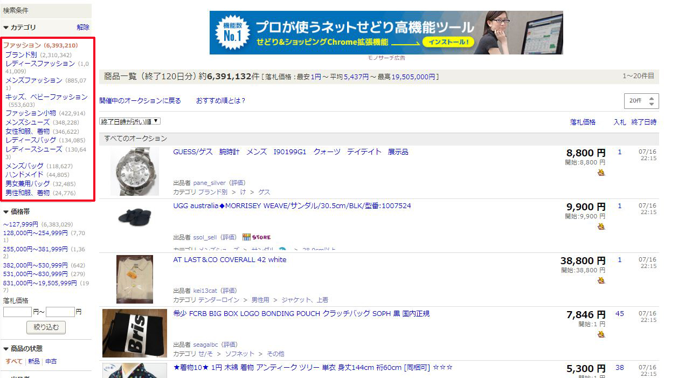Filter by price range 255,000円～381,999円

(36, 249)
